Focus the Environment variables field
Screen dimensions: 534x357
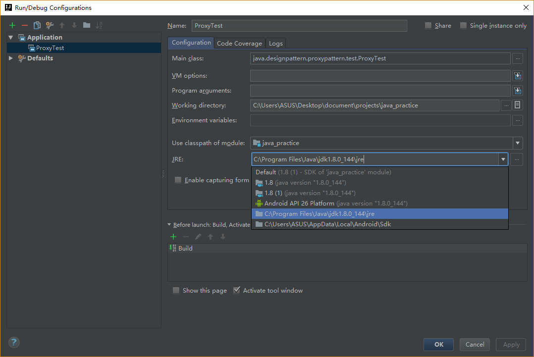pyautogui.click(x=380, y=120)
